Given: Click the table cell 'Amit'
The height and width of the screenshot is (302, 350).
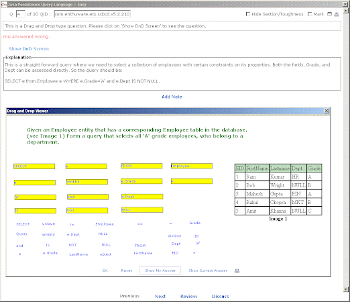Looking at the screenshot, I should point(257,211).
